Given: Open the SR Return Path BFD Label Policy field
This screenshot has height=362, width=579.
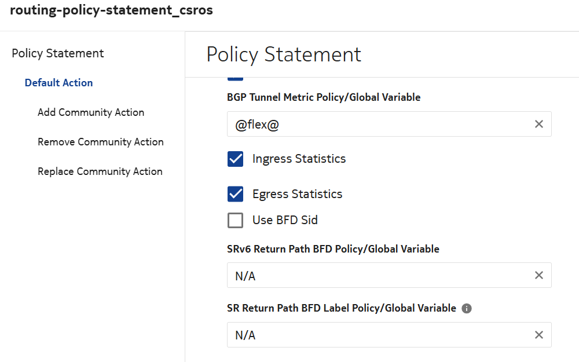Looking at the screenshot, I should pos(376,335).
